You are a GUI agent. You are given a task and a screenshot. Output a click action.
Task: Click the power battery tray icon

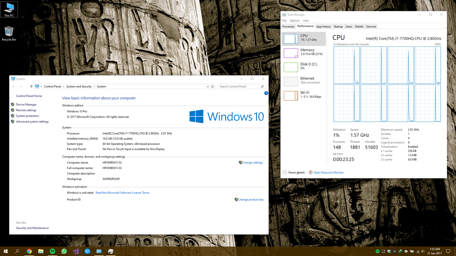(412, 251)
